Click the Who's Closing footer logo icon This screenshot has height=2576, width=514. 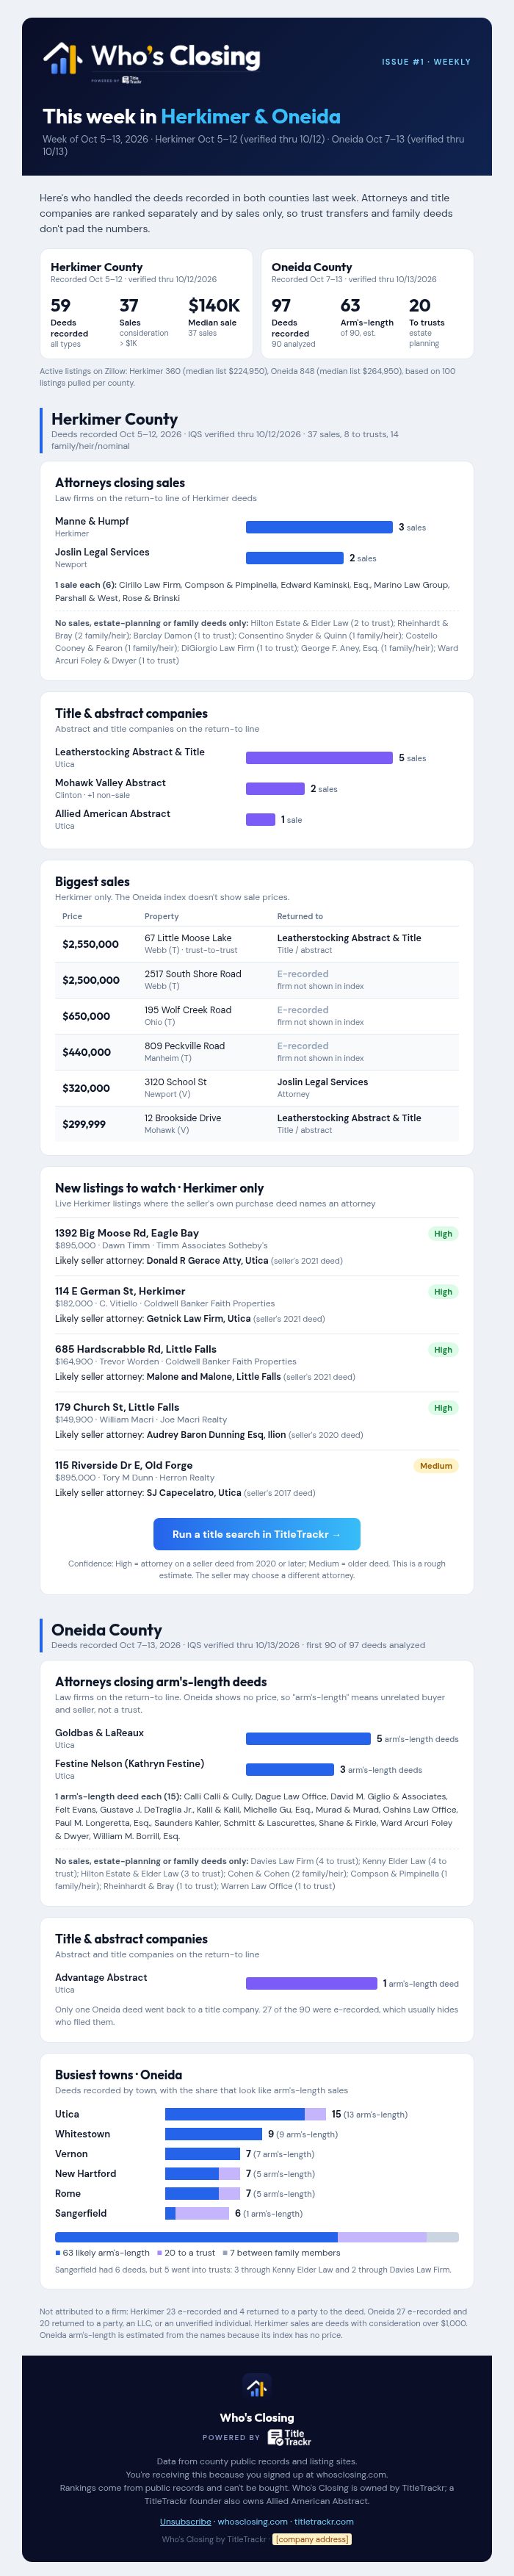257,2387
